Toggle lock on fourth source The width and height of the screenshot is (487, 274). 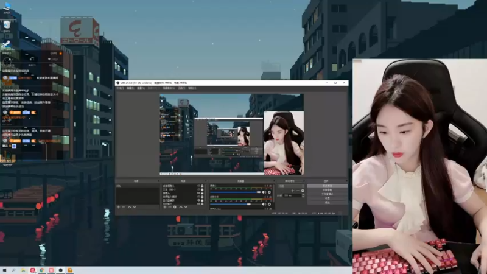(x=202, y=197)
